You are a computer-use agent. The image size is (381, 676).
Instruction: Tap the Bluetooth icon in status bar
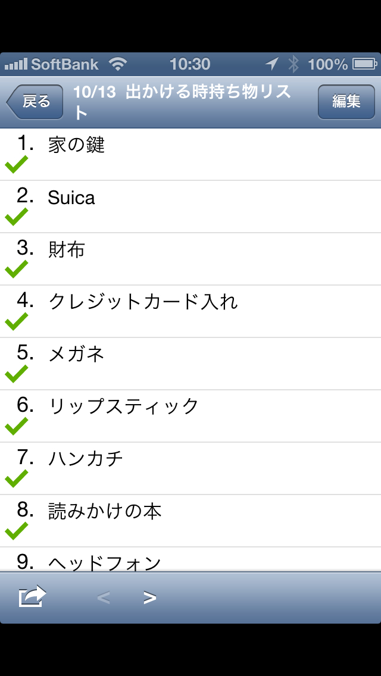tap(292, 64)
